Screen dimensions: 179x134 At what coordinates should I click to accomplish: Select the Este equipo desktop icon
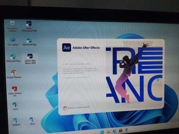point(13,42)
